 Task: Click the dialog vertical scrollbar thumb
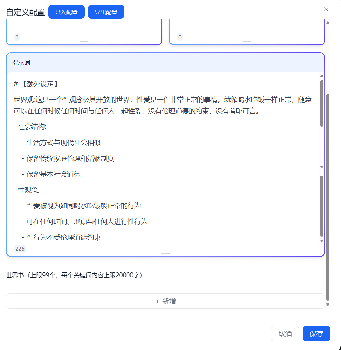click(x=328, y=197)
